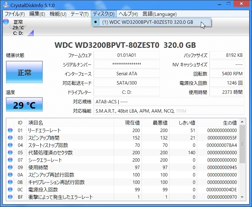
Task: Click the status orb for 電源投入回数 row
Action: click(10, 190)
